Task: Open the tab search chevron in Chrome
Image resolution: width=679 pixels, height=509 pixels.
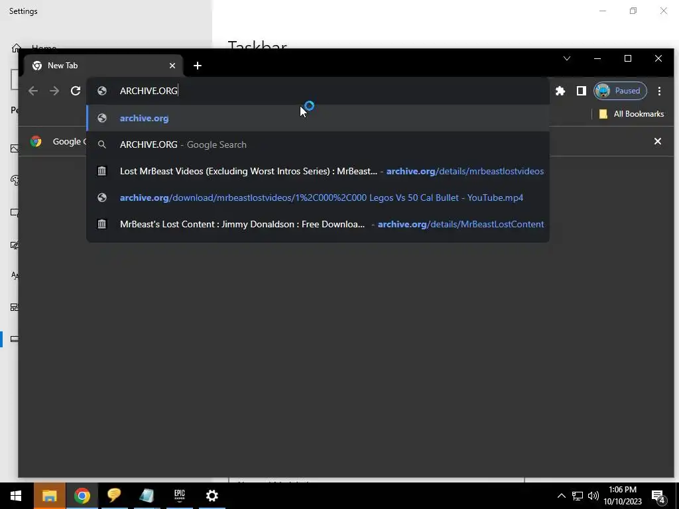Action: click(566, 58)
